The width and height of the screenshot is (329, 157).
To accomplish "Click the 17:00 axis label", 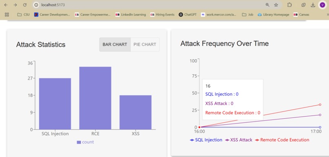I will coord(316,132).
